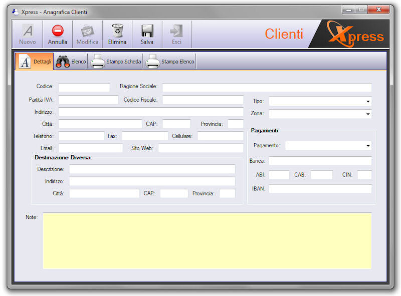Click the Elimina trash icon

[117, 30]
